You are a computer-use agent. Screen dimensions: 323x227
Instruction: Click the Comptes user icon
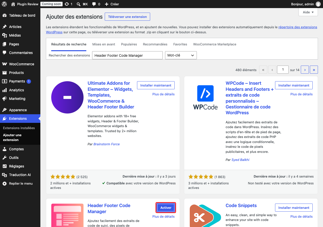tap(5, 149)
